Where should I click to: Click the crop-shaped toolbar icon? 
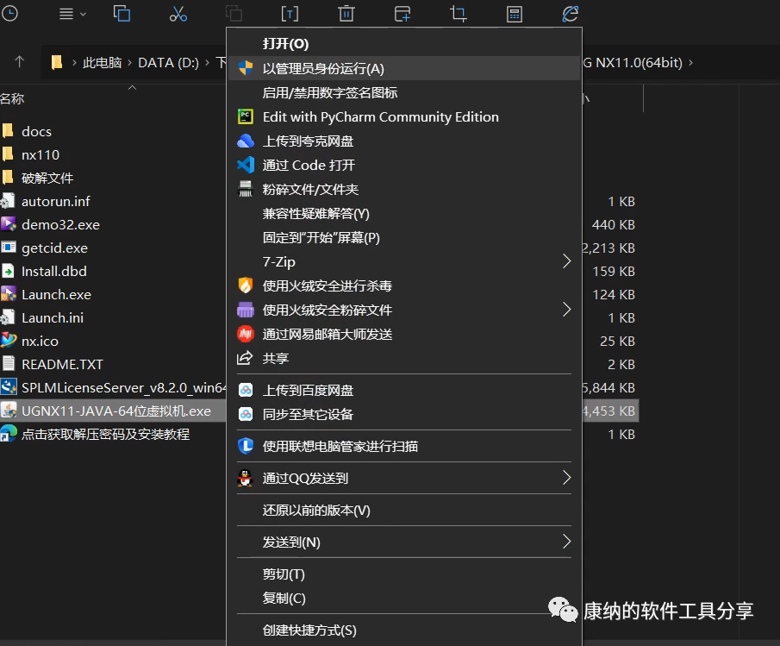point(459,14)
